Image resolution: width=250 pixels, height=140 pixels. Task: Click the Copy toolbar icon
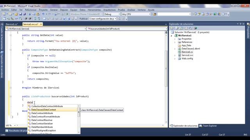pyautogui.click(x=34, y=14)
